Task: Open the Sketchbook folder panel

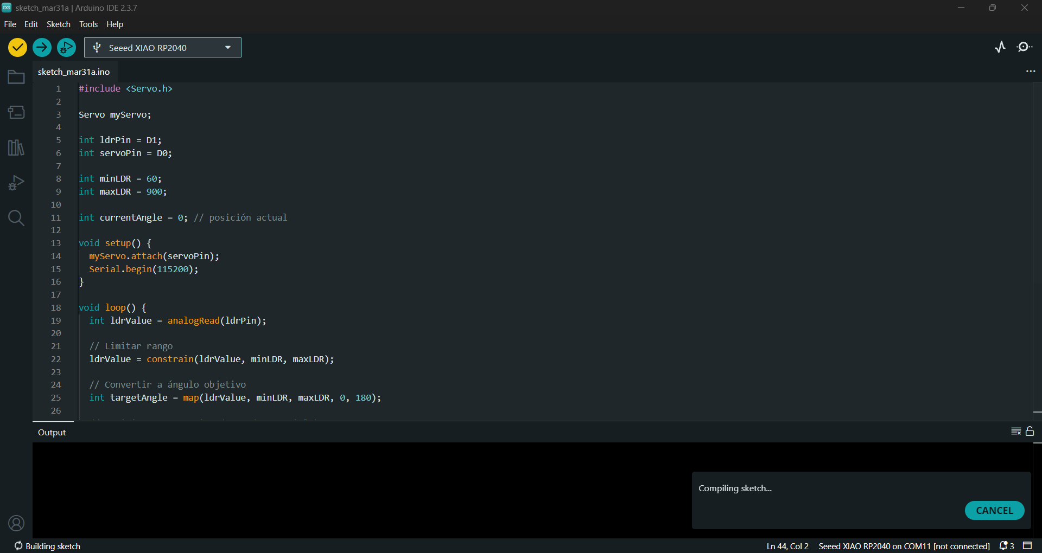Action: 16,77
